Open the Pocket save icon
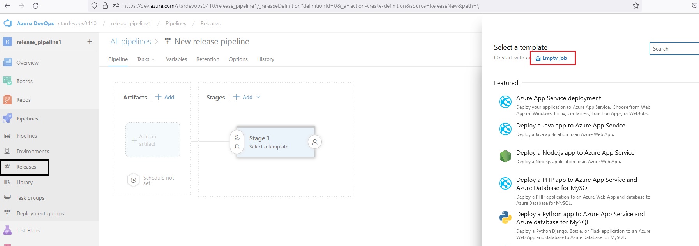Viewport: 699px width, 246px height. [x=695, y=6]
